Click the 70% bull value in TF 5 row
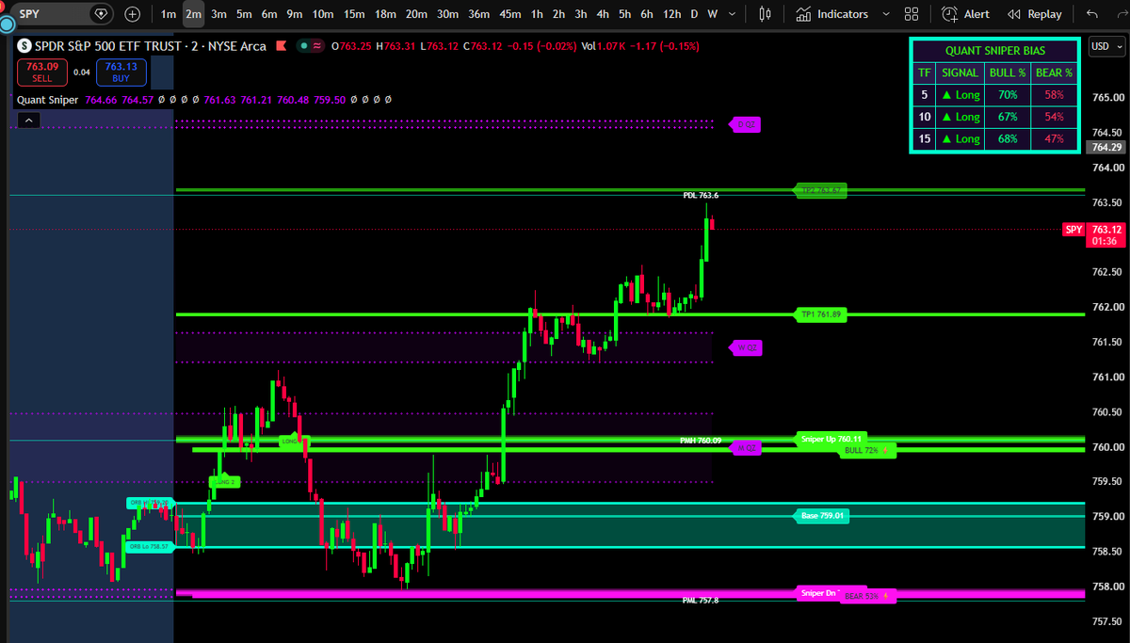 (x=1008, y=95)
